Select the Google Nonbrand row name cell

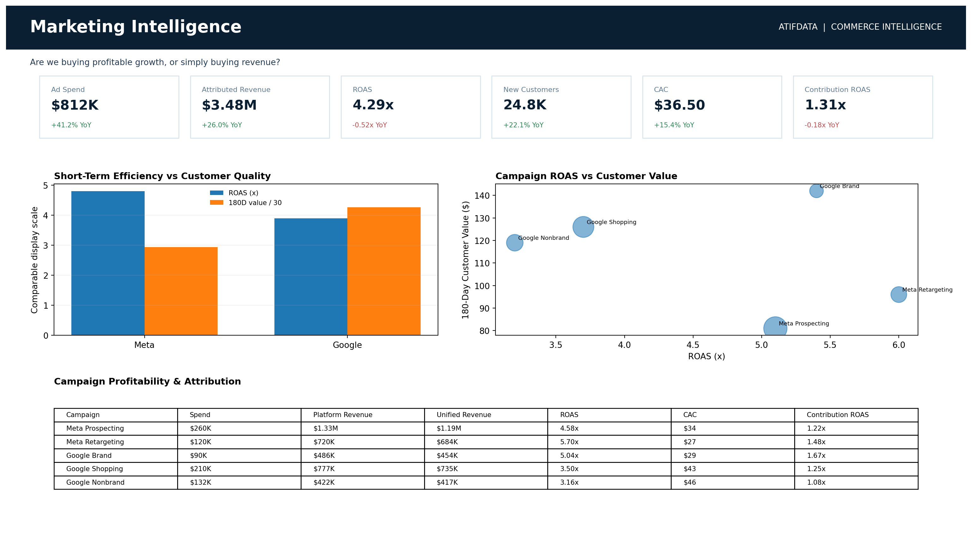pyautogui.click(x=116, y=482)
